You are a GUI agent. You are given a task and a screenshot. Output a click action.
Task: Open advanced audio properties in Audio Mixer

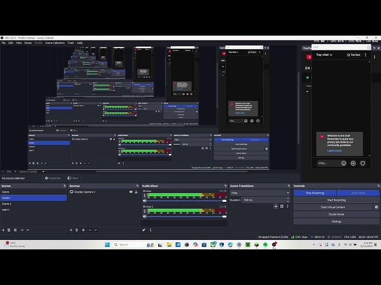coord(144,230)
